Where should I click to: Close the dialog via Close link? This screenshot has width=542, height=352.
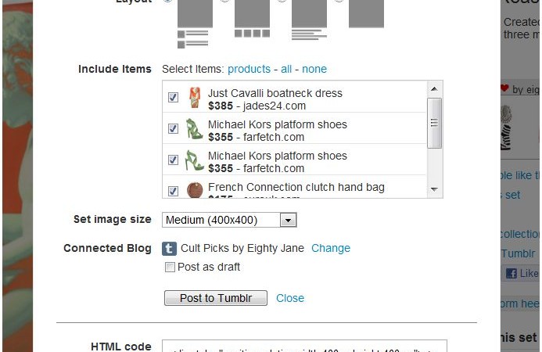click(290, 298)
